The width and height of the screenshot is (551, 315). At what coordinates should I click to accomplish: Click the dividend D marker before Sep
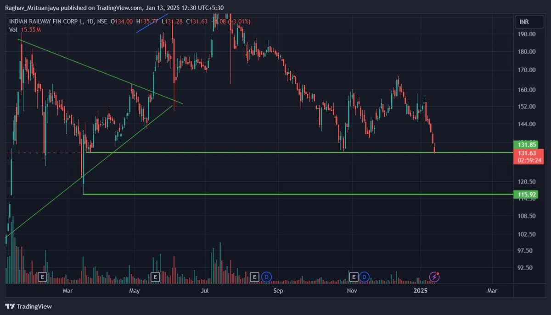[266, 277]
